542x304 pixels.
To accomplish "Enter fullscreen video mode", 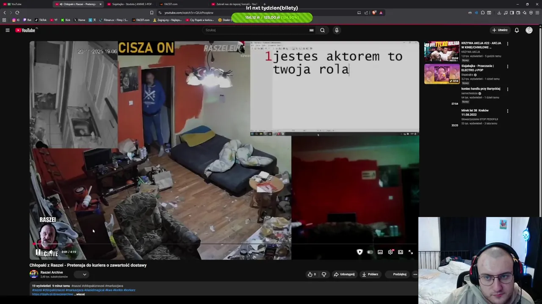I will click(x=410, y=252).
